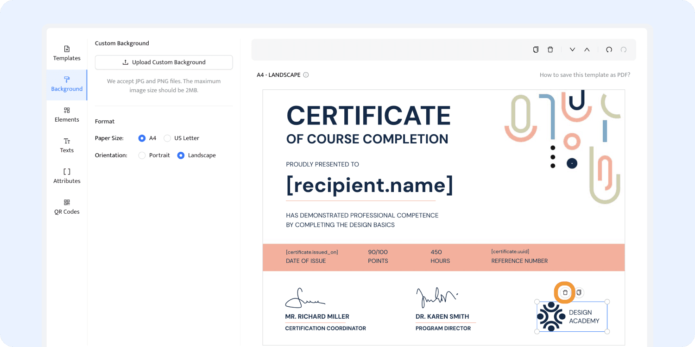Click the duplicate icon in top toolbar
The height and width of the screenshot is (347, 695).
point(536,50)
